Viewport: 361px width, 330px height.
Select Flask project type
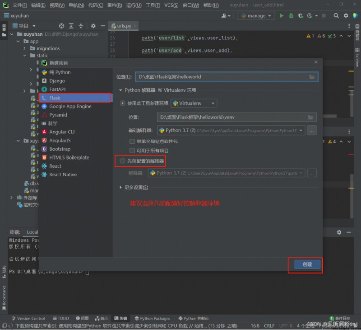[x=75, y=98]
